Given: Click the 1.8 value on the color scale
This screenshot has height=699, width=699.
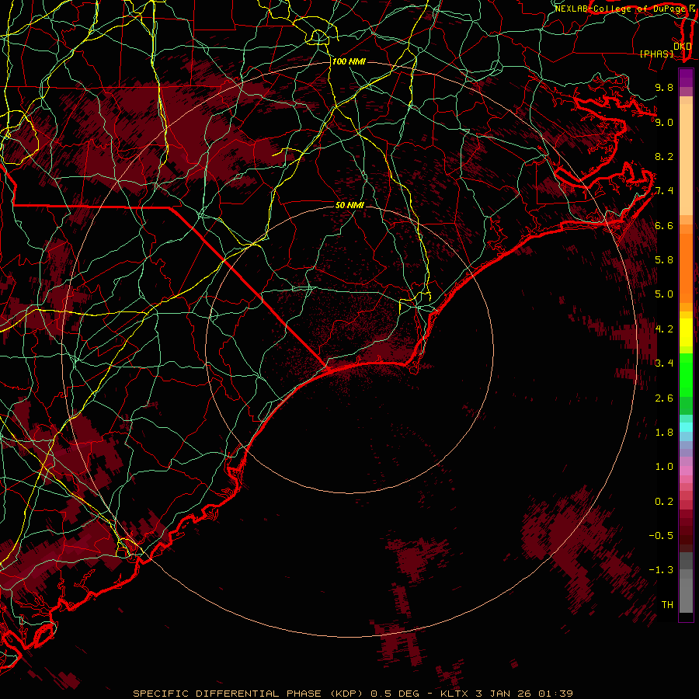Looking at the screenshot, I should point(664,433).
